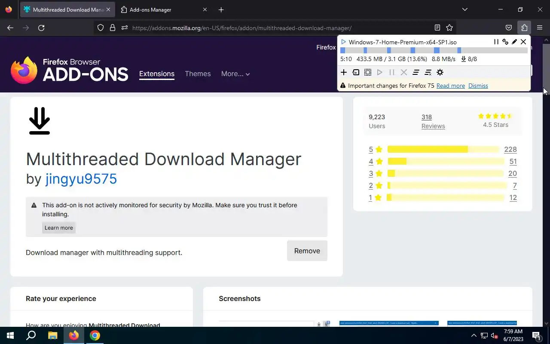The height and width of the screenshot is (344, 550).
Task: Cancel selected downloads toolbar X icon
Action: 404,72
